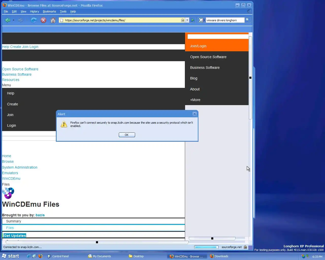Launch Internet Explorer from quick launch
Screen dimensions: 325x260
(29, 256)
